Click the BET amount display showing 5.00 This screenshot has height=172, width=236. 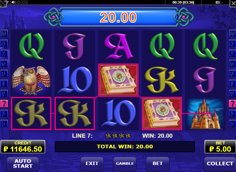[220, 147]
